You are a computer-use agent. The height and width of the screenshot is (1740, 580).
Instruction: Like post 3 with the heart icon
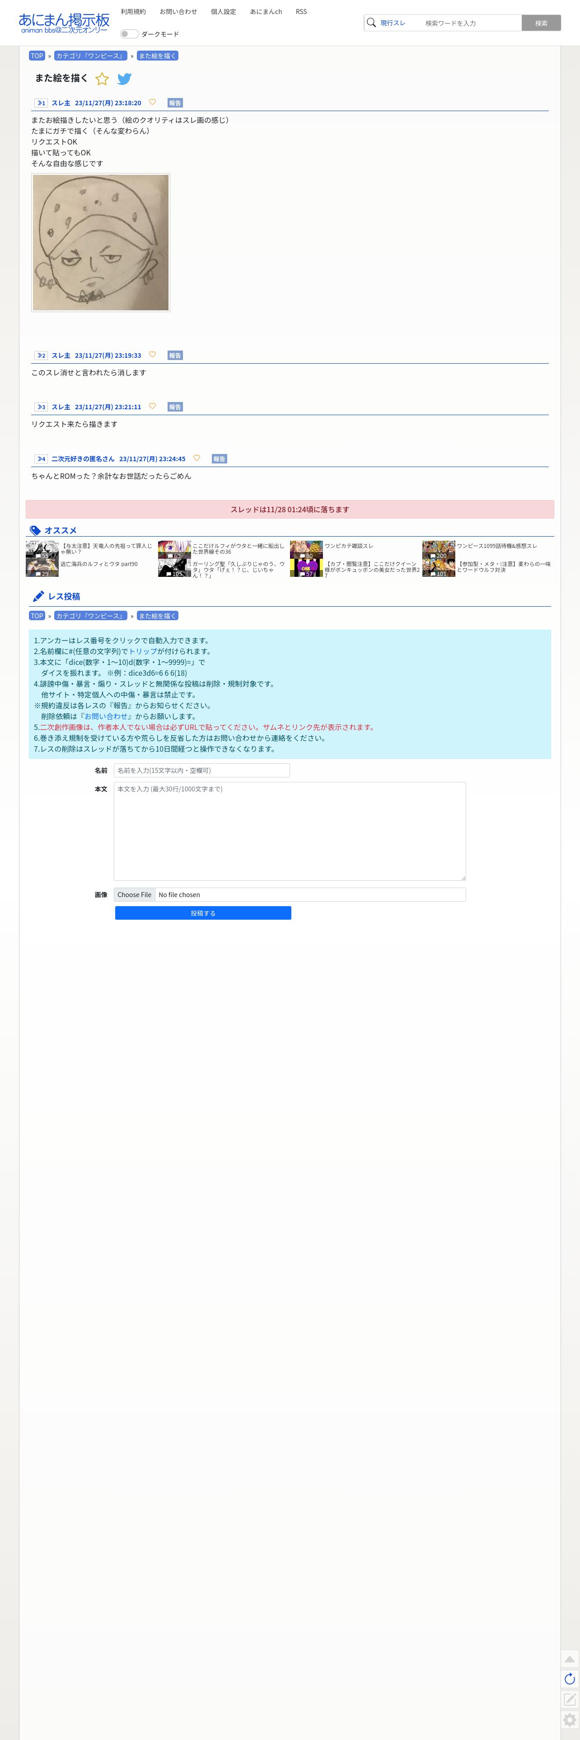point(153,406)
